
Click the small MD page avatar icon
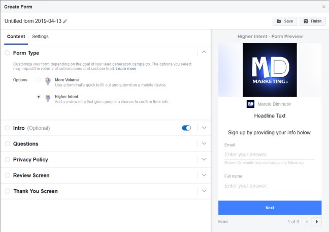tap(250, 104)
